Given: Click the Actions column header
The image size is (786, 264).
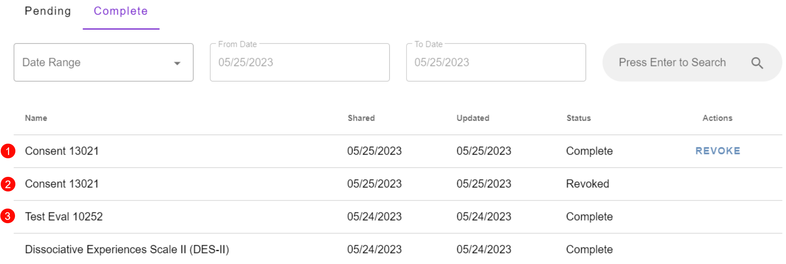Looking at the screenshot, I should tap(717, 118).
